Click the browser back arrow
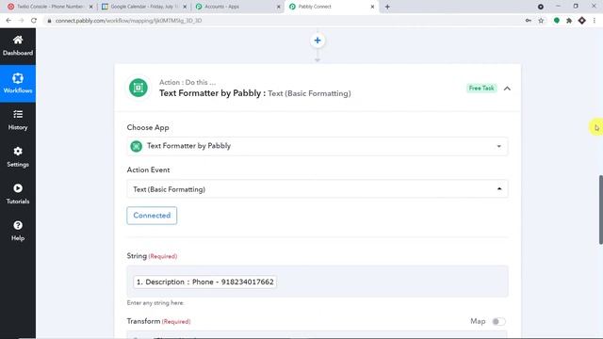The width and height of the screenshot is (603, 339). tap(8, 21)
